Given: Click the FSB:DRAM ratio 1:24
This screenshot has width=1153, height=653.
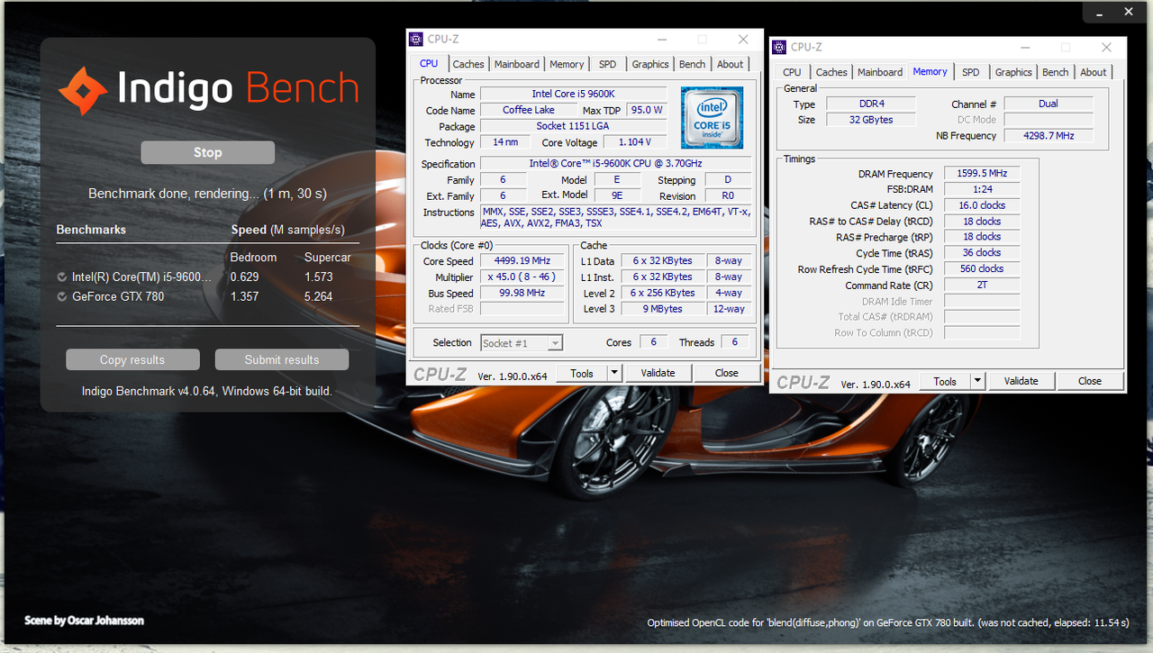Looking at the screenshot, I should coord(982,189).
